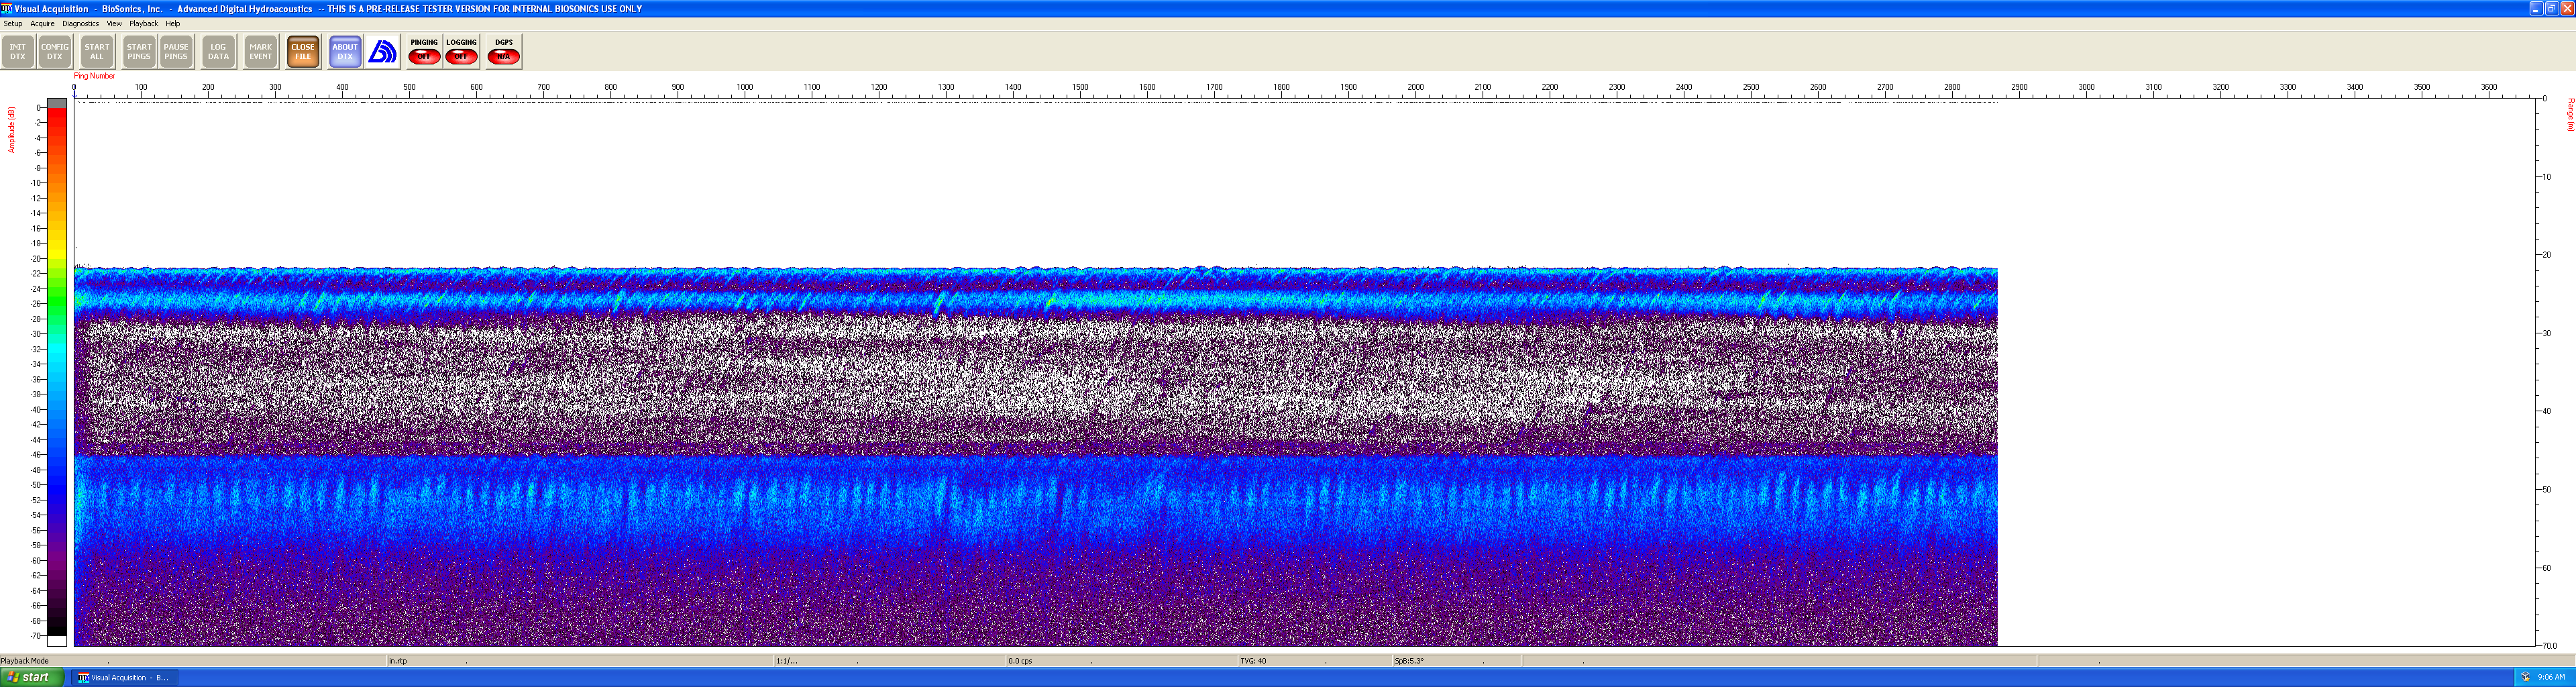
Task: Click the 9:06 AM taskbar clock
Action: point(2552,677)
